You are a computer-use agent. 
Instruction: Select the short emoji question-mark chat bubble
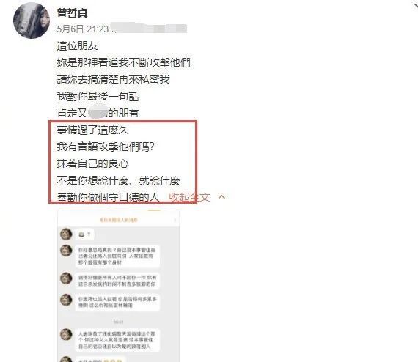pos(85,234)
